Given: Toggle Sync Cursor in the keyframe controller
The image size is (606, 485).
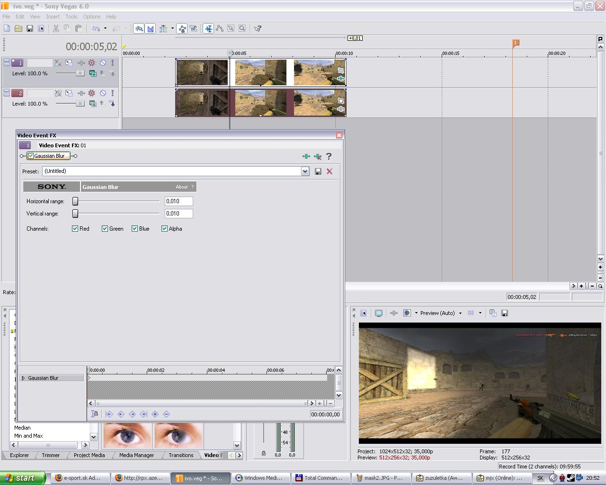Looking at the screenshot, I should [x=95, y=414].
